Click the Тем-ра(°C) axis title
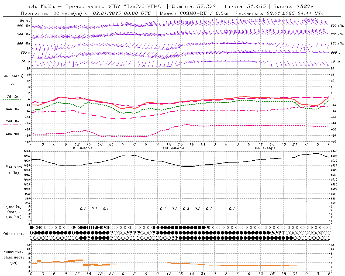Screen dimensions: 345x276 [13, 76]
